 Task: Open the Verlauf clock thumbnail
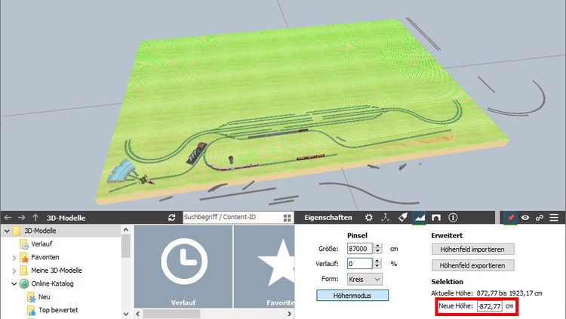[x=183, y=267]
